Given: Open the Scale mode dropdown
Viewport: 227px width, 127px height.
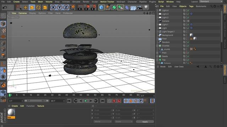Looking at the screenshot, I should pos(124,122).
